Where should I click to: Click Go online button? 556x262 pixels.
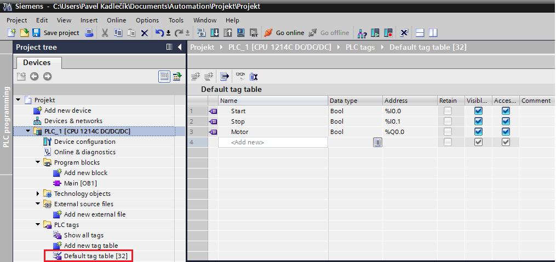(284, 33)
